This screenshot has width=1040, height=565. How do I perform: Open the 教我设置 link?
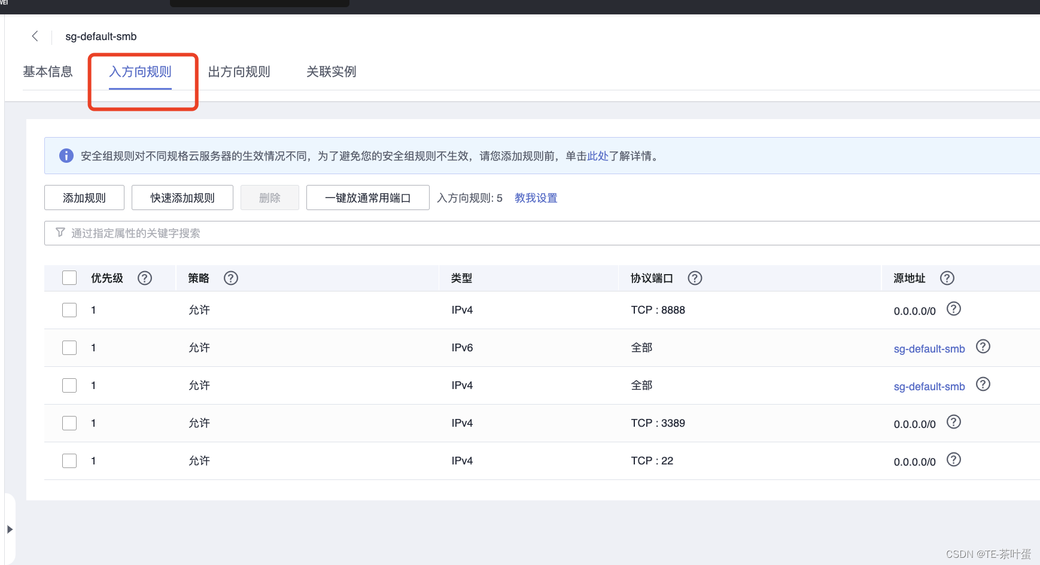pyautogui.click(x=536, y=198)
